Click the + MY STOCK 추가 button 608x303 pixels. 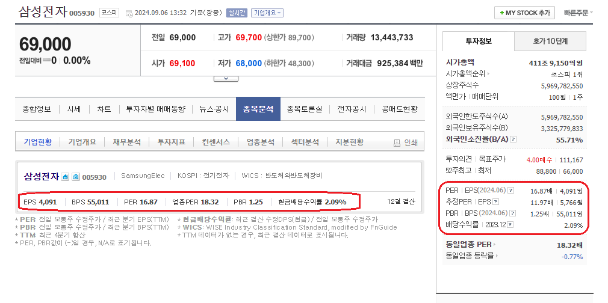click(525, 13)
